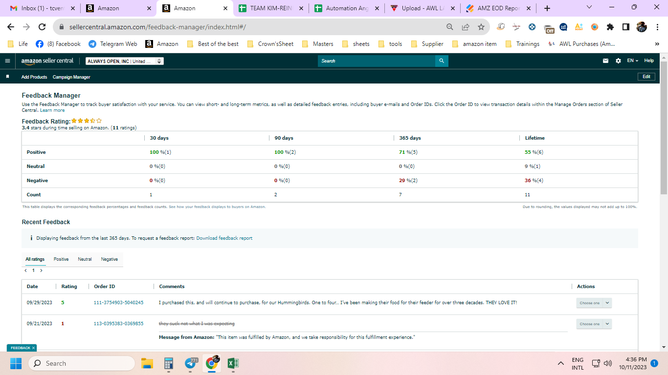Open Excel from the taskbar
The height and width of the screenshot is (375, 668).
coord(233,363)
